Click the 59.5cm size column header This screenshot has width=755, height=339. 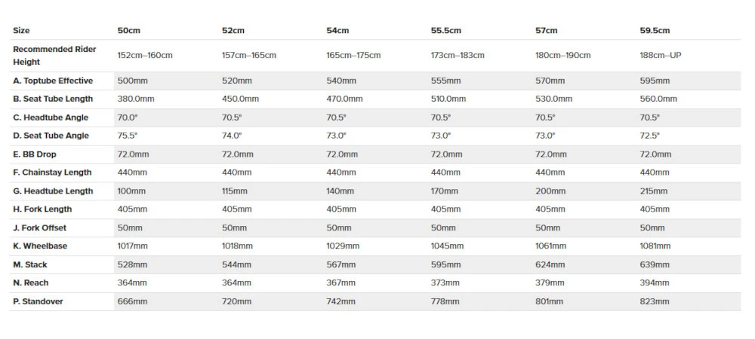coord(655,31)
